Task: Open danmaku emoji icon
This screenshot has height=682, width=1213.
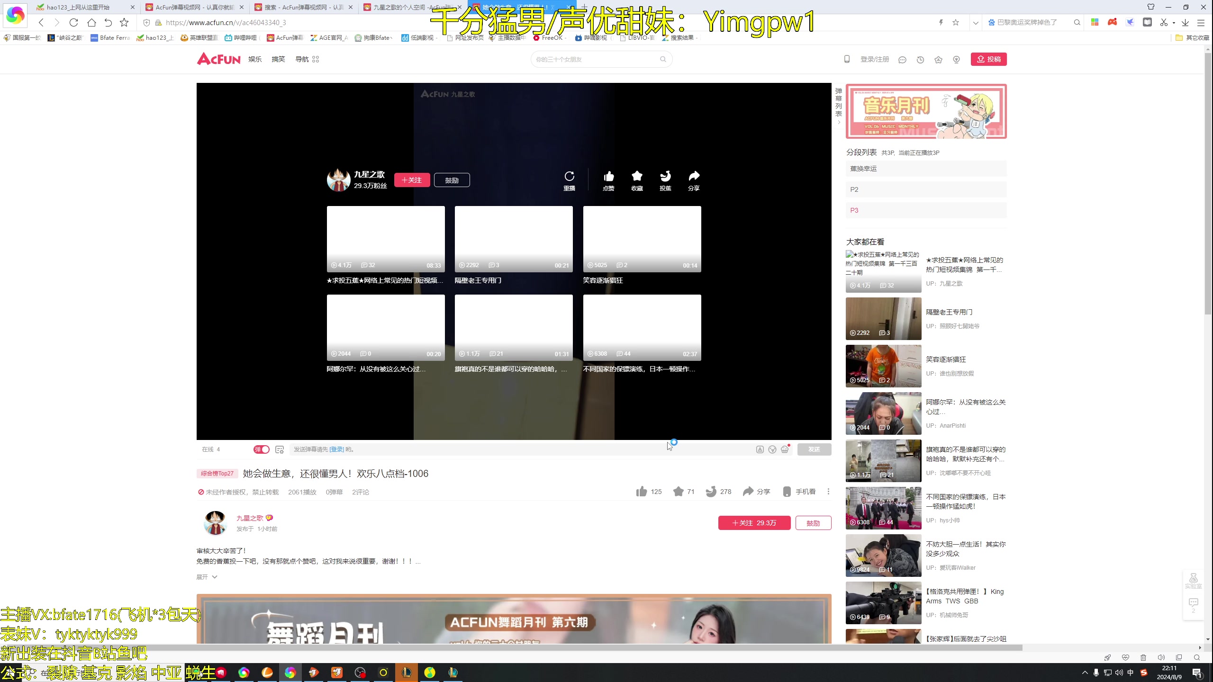Action: 772,449
